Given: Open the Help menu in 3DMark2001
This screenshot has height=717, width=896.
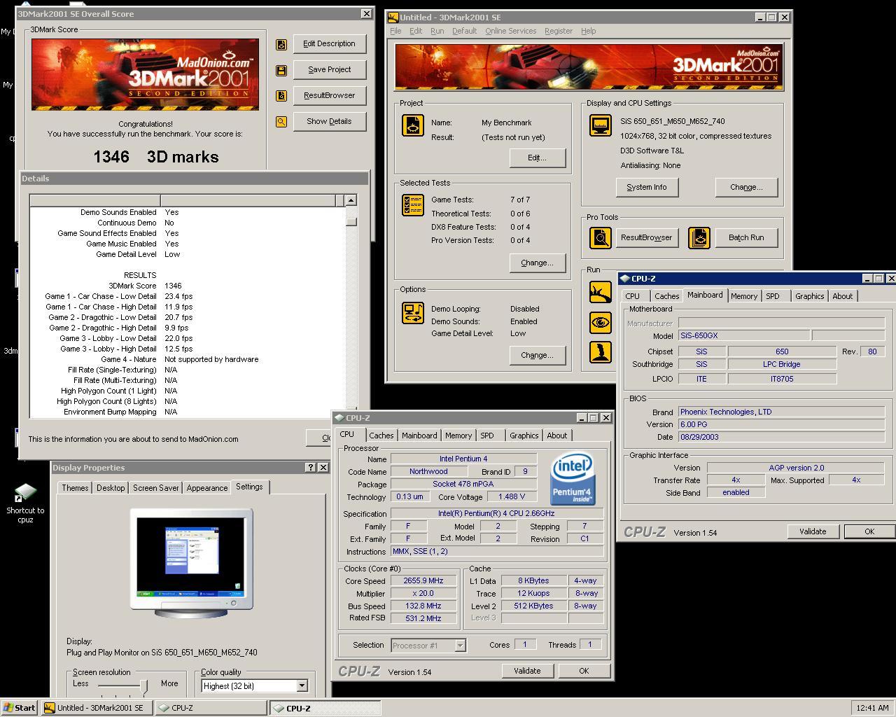Looking at the screenshot, I should [589, 31].
